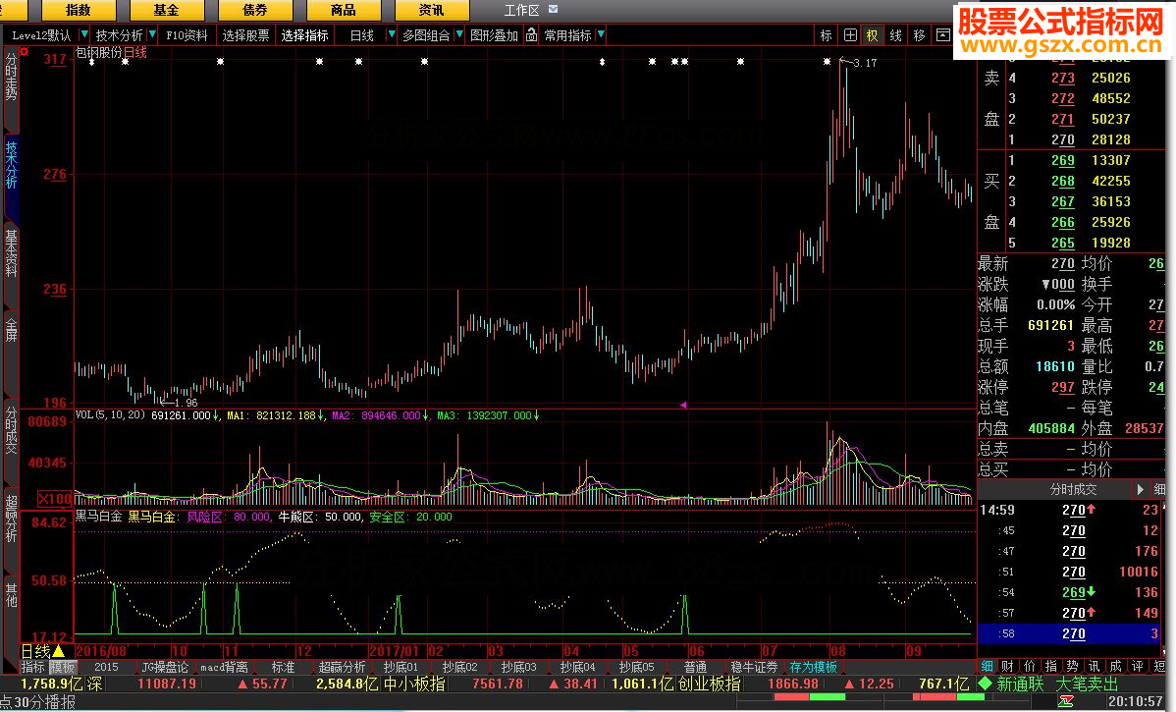
Task: Select the 线 line drawing tool
Action: (895, 35)
